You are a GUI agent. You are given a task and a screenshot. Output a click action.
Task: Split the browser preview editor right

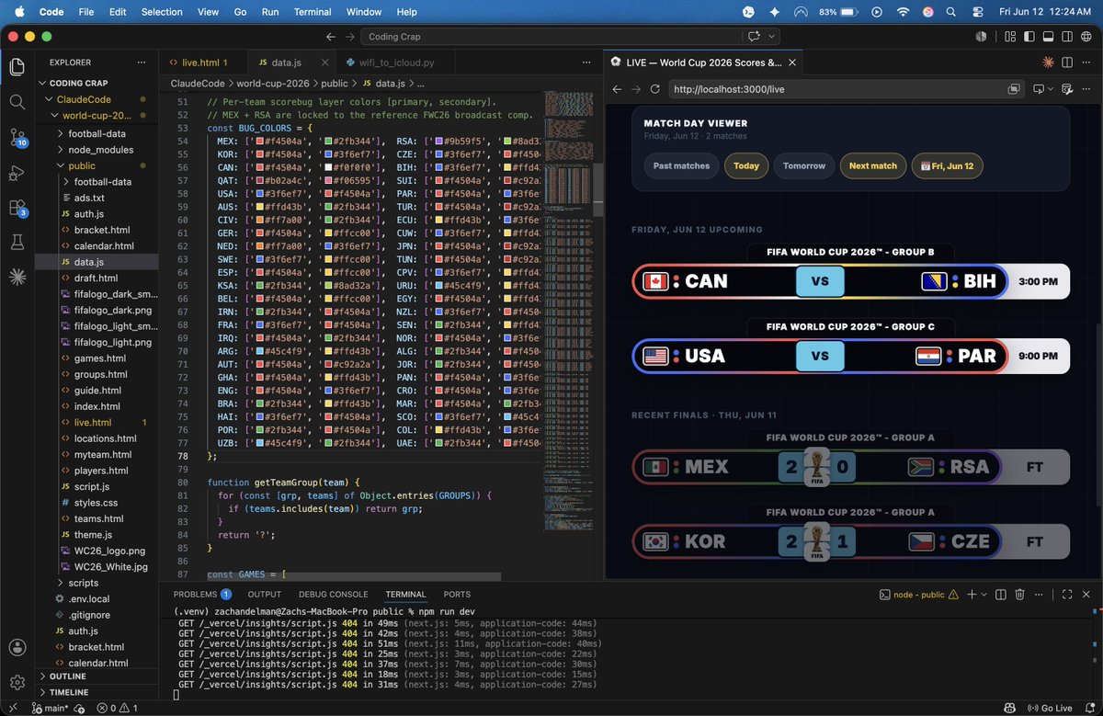(1067, 63)
